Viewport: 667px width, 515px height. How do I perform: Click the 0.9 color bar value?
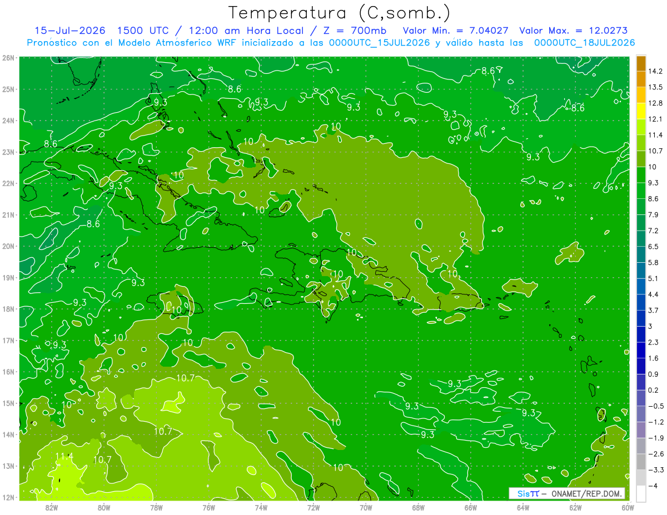[653, 374]
